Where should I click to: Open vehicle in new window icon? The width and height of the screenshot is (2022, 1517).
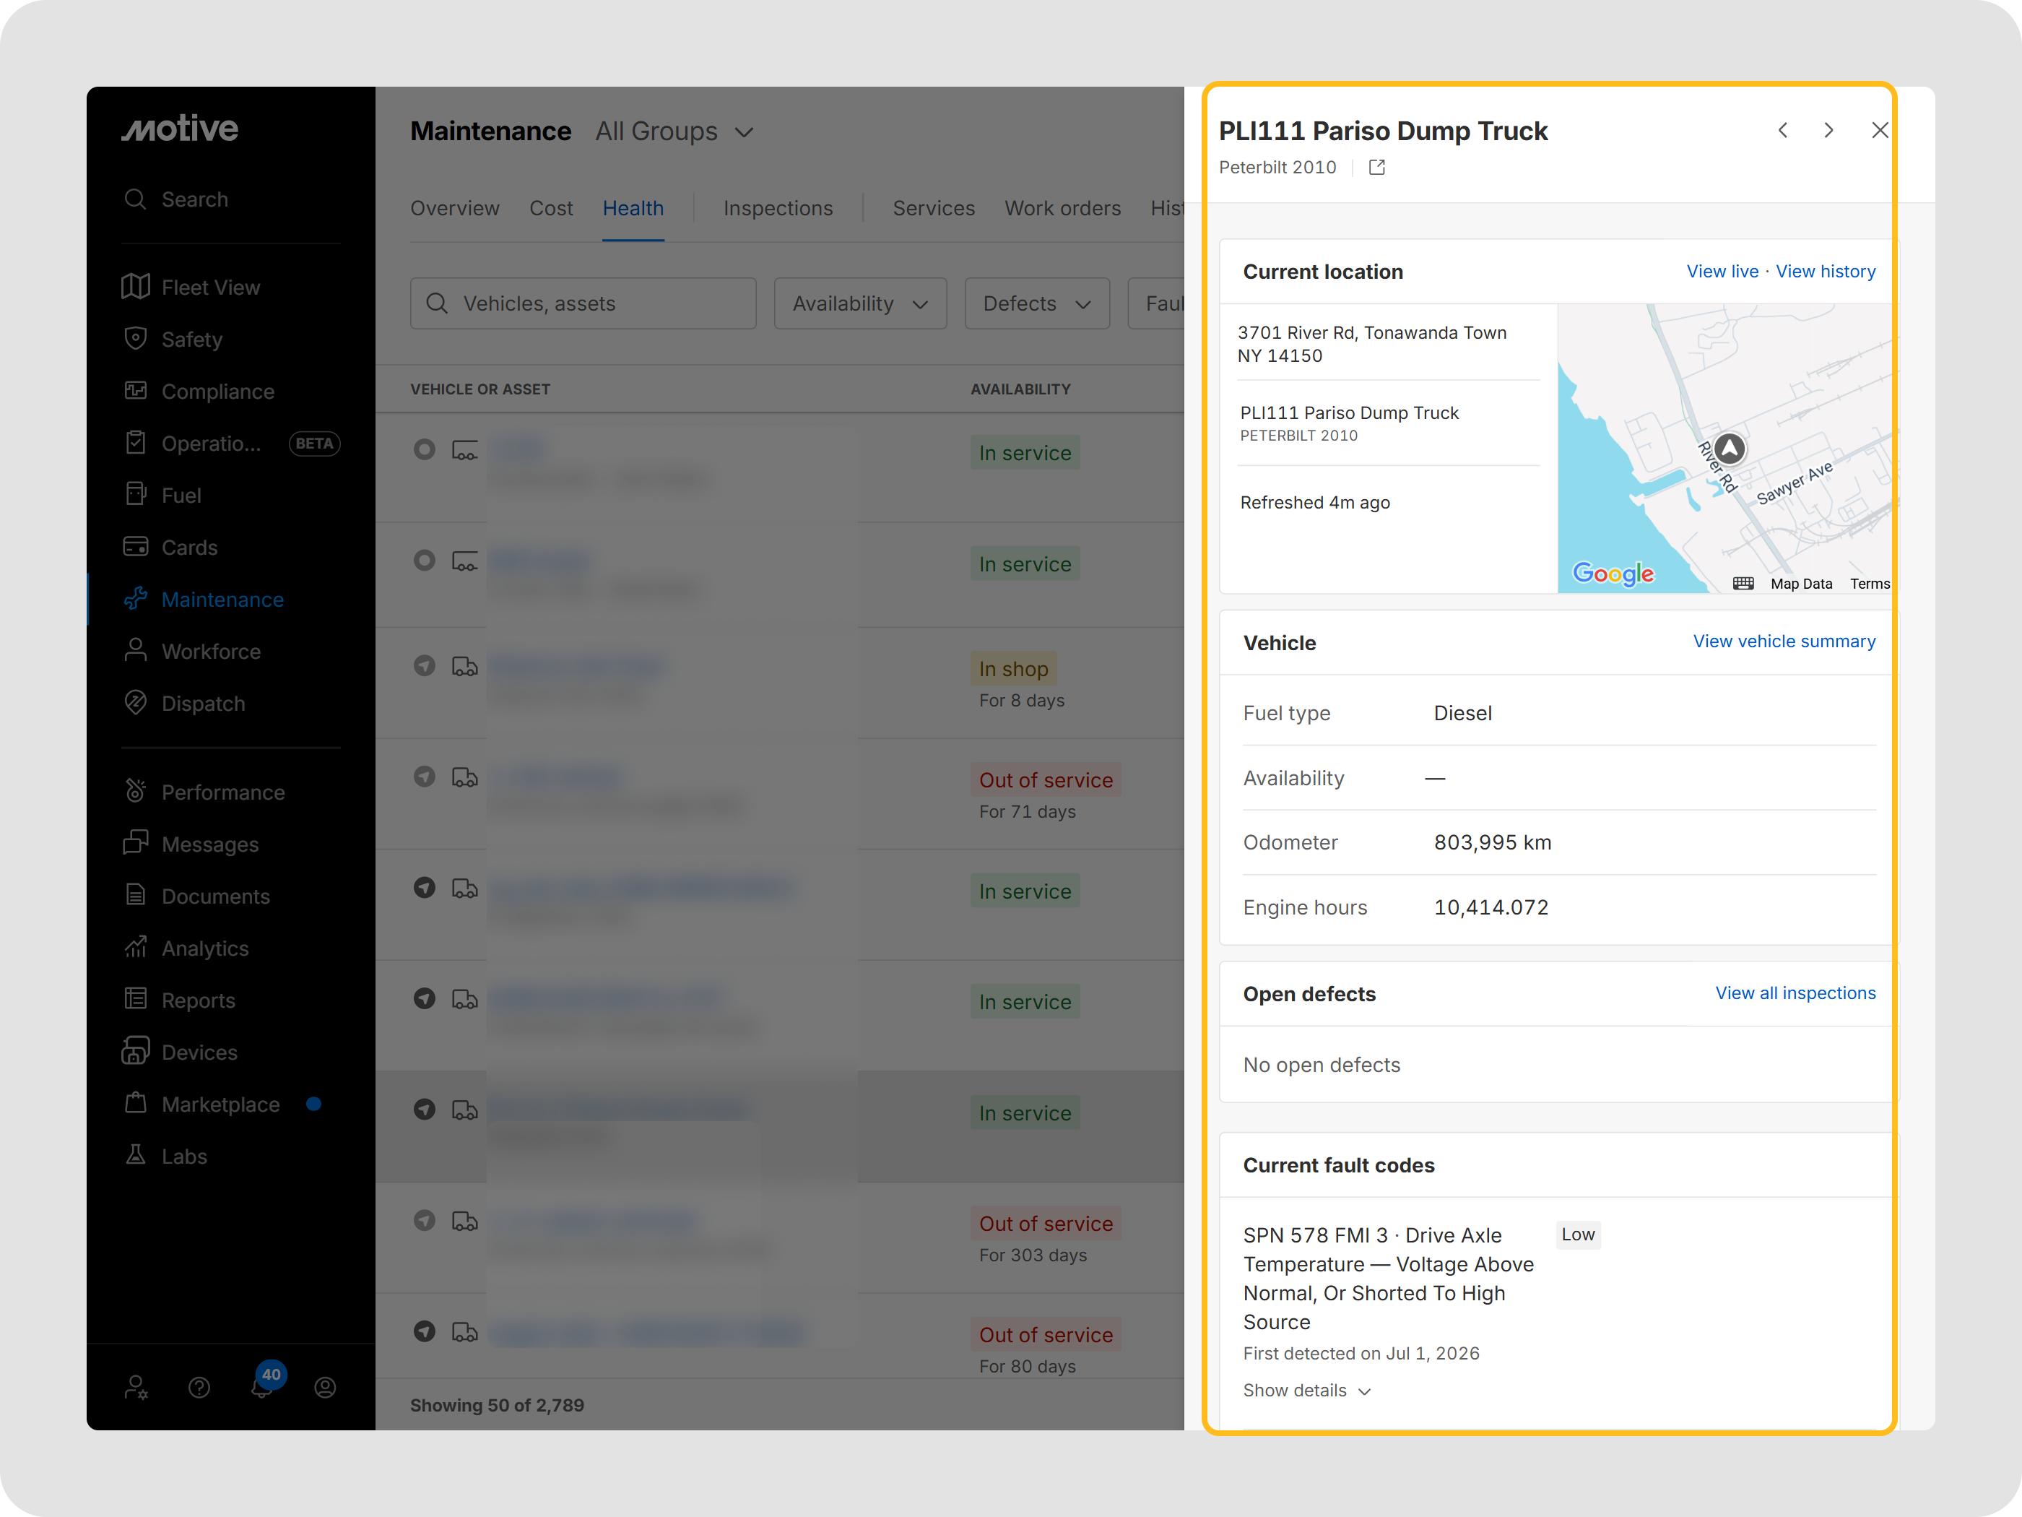click(x=1378, y=168)
